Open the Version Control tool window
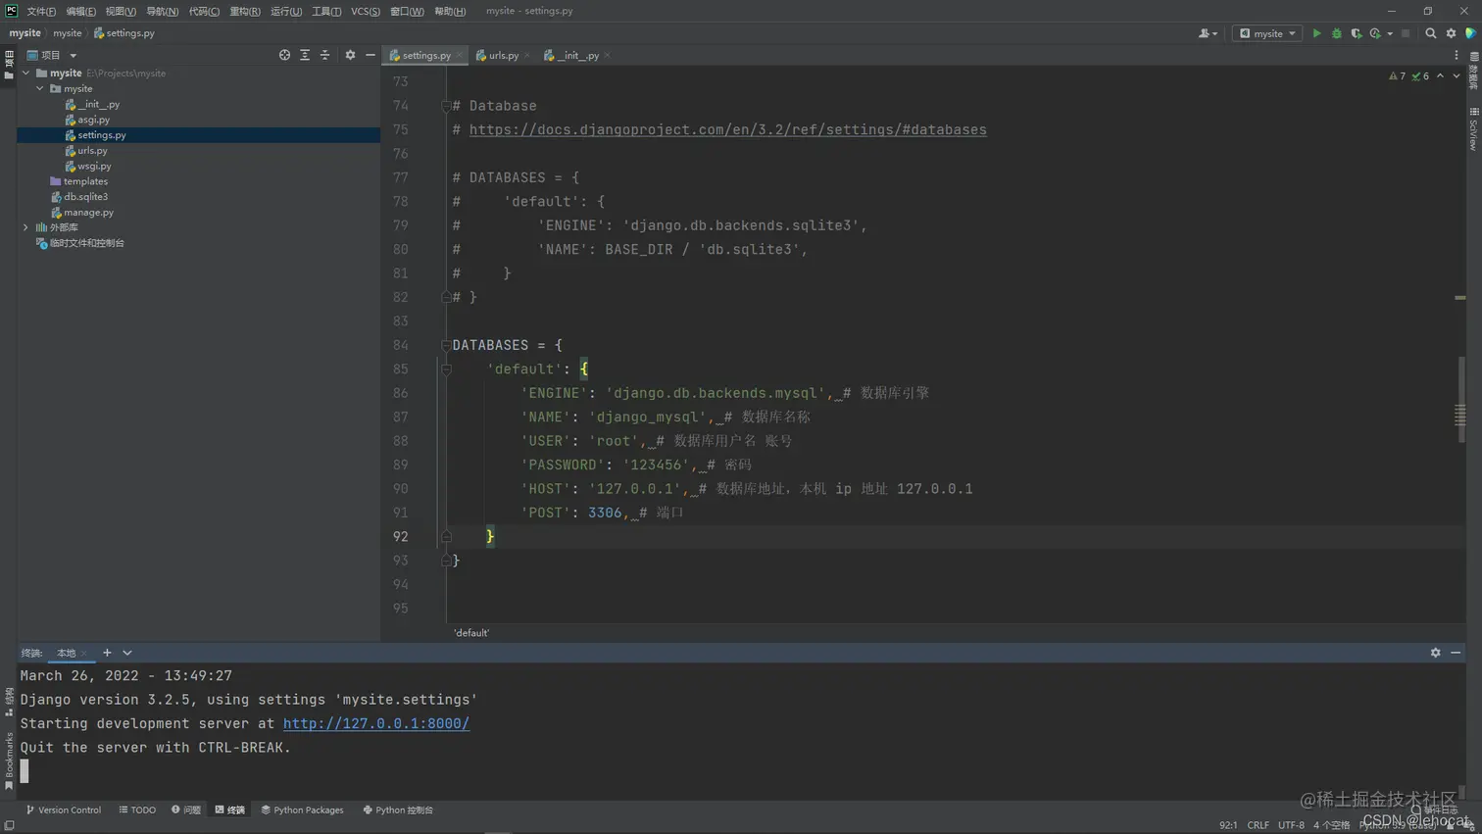The image size is (1482, 834). click(x=64, y=810)
